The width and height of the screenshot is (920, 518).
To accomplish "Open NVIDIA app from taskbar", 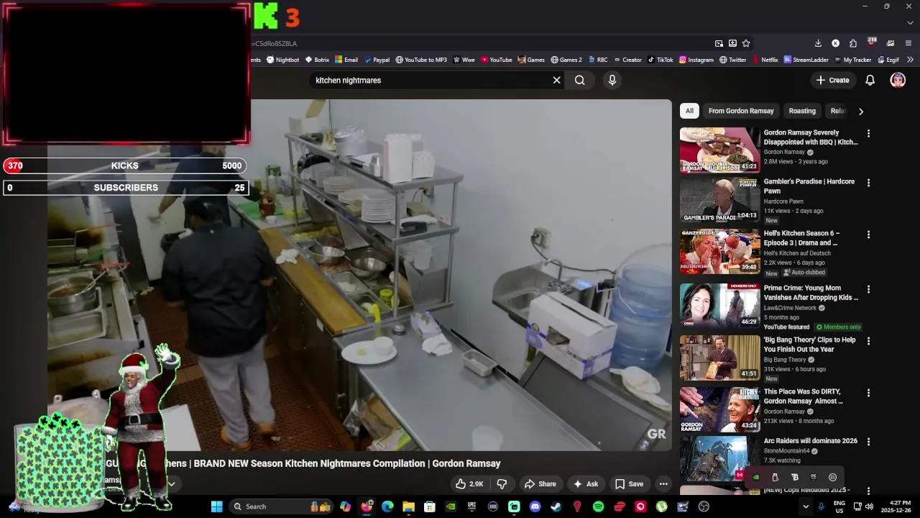I will click(x=451, y=506).
